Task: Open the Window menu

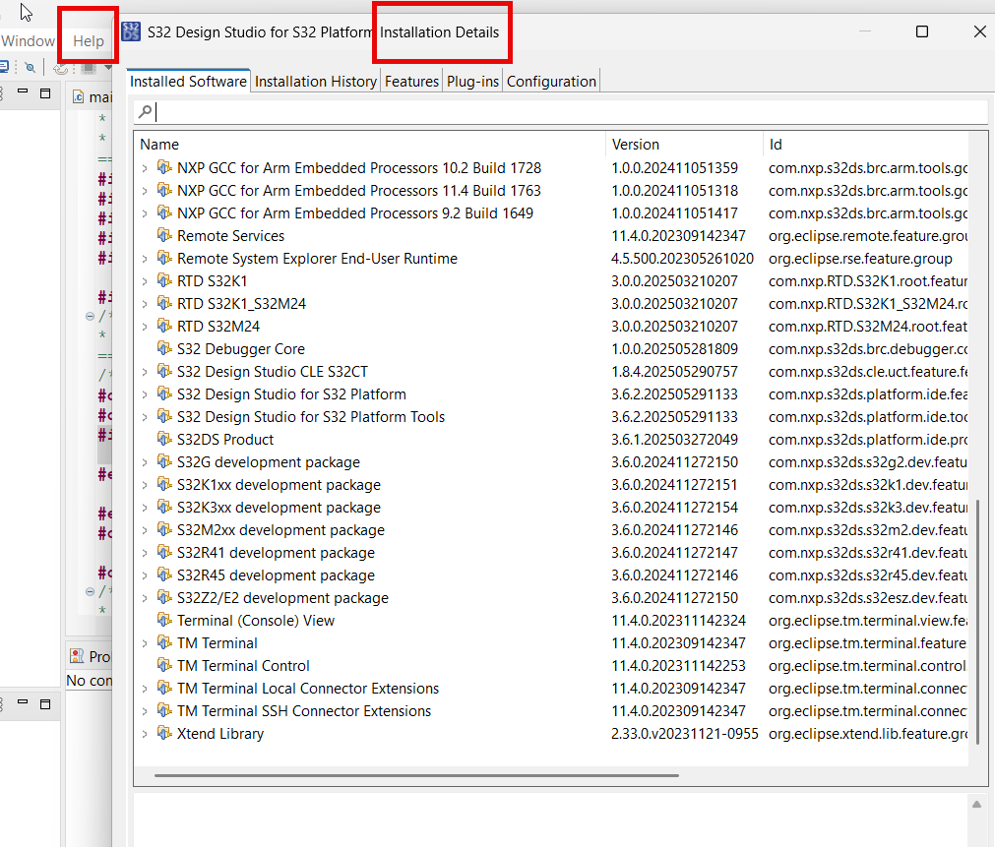Action: (28, 41)
